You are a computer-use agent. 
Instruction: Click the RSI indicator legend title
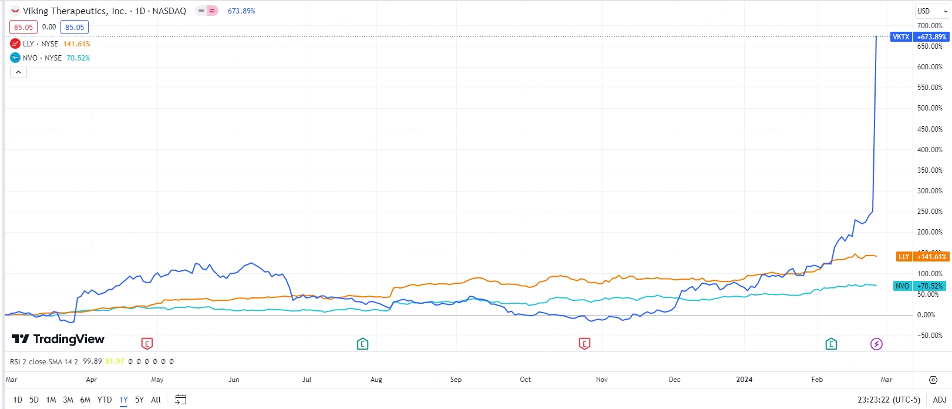coord(43,361)
